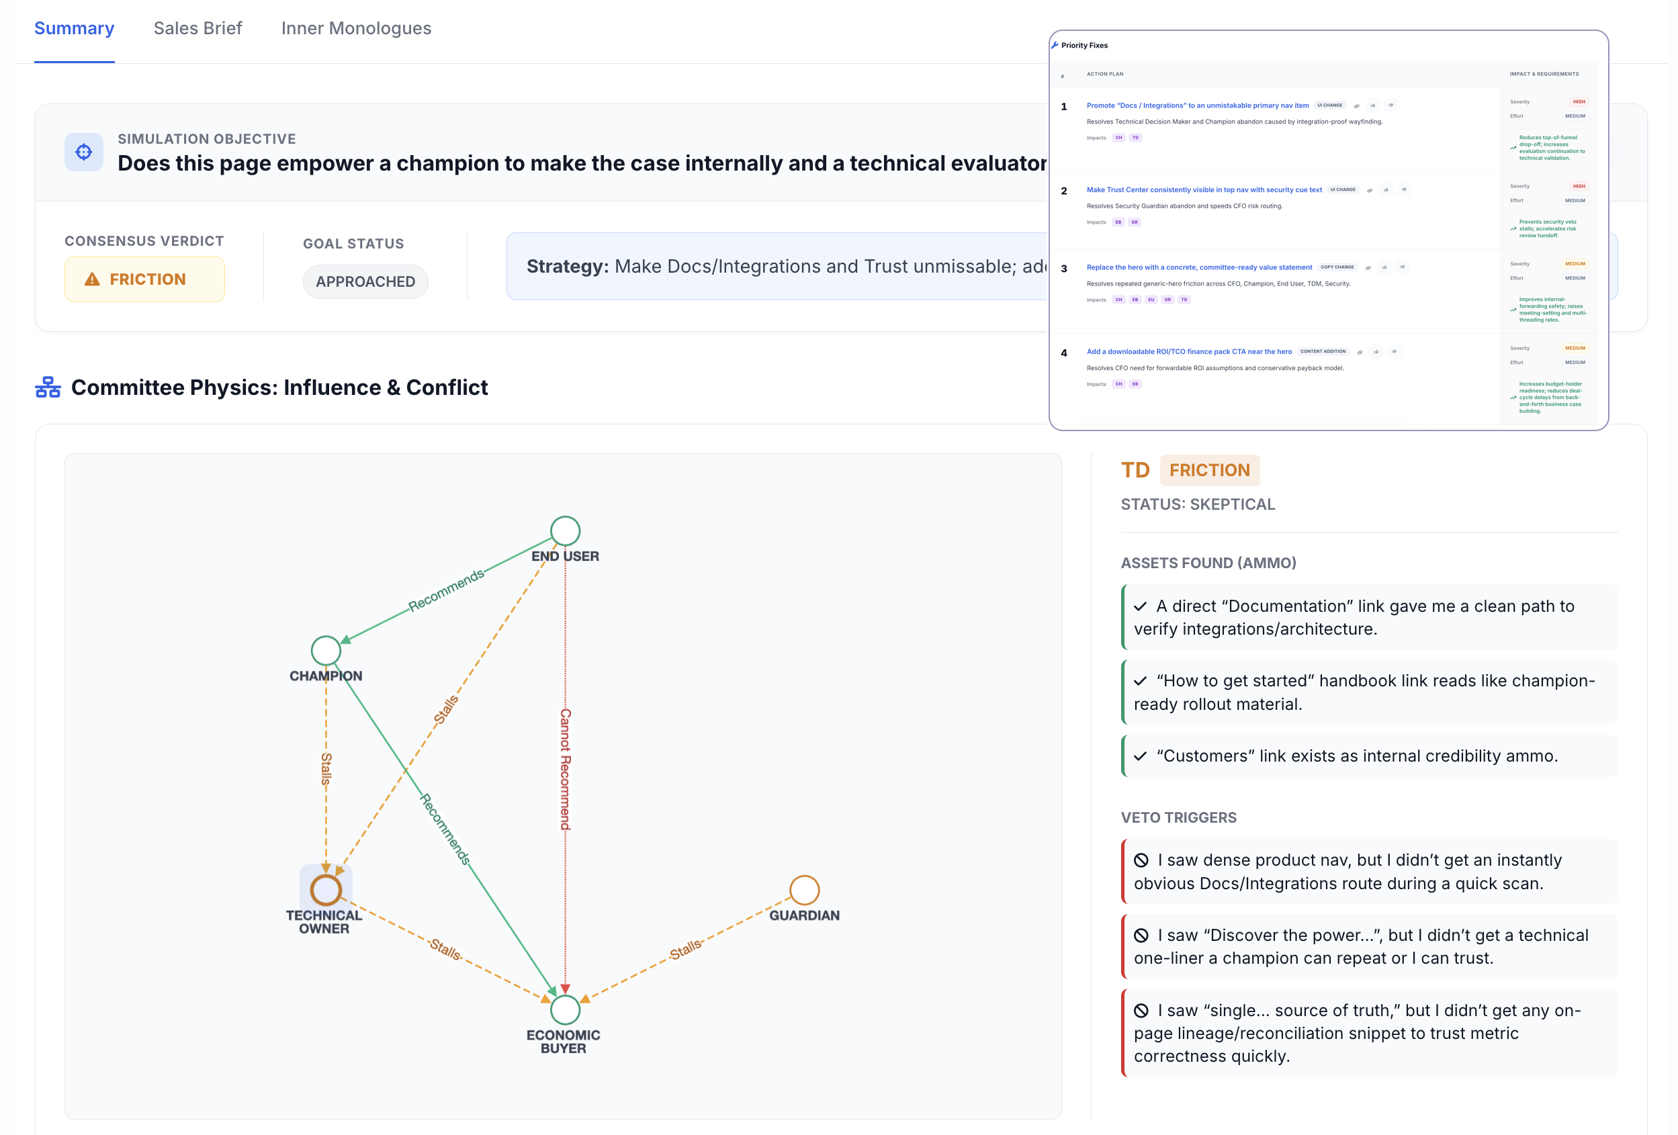Copy link for the ROI/TCO finance pack fix
Viewport: 1678px width, 1135px height.
point(1360,353)
